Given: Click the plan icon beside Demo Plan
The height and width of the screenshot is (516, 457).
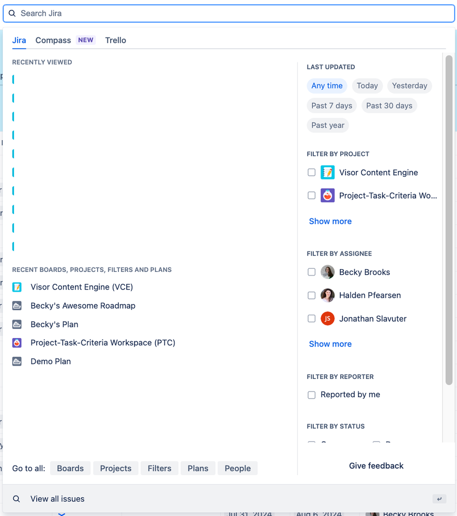Looking at the screenshot, I should [17, 361].
